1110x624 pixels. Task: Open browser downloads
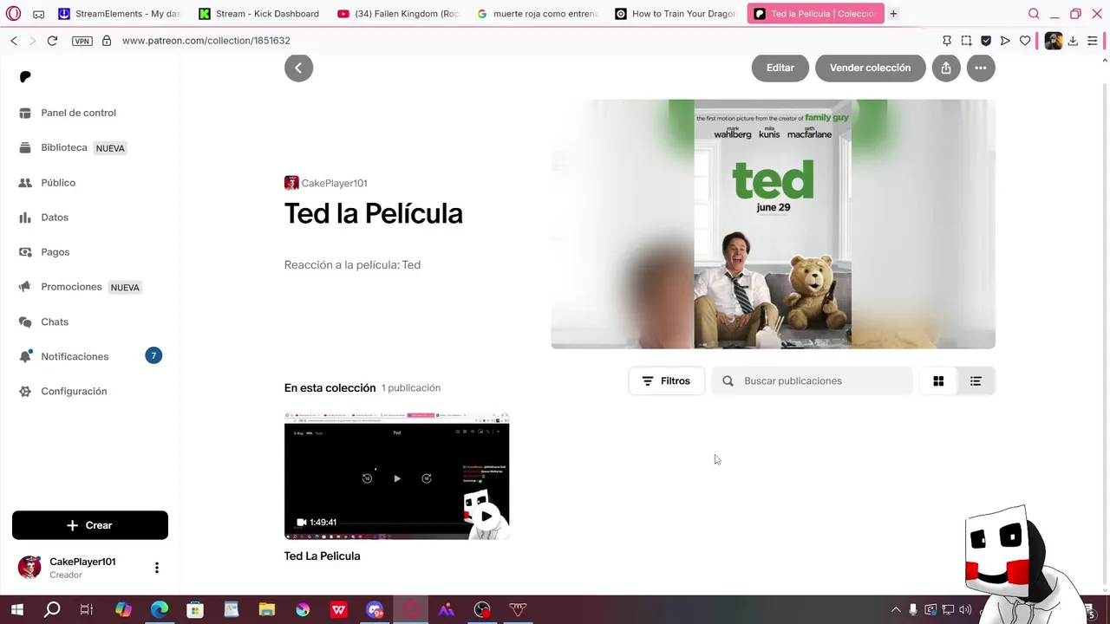pos(1073,41)
